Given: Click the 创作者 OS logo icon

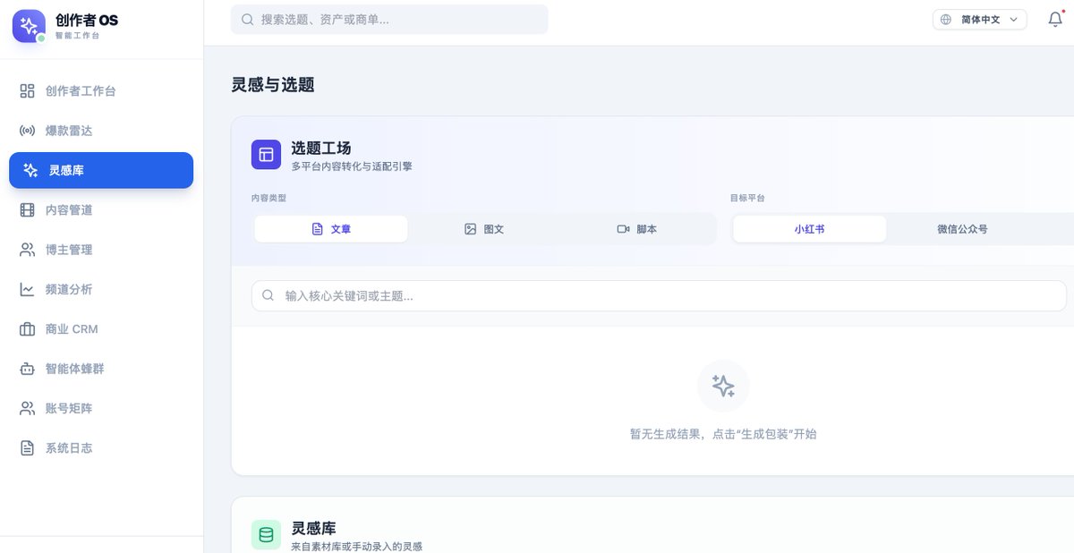Looking at the screenshot, I should (29, 26).
